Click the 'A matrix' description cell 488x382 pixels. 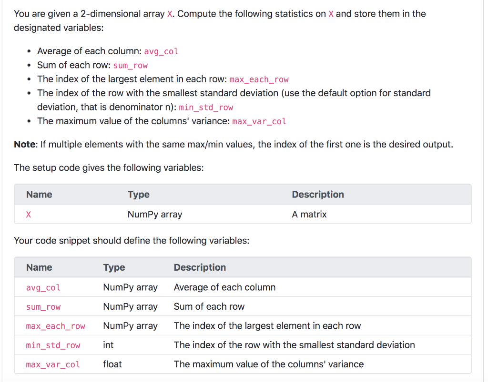pyautogui.click(x=309, y=214)
